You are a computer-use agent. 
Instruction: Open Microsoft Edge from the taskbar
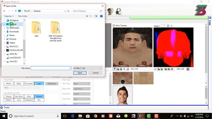click(x=73, y=116)
